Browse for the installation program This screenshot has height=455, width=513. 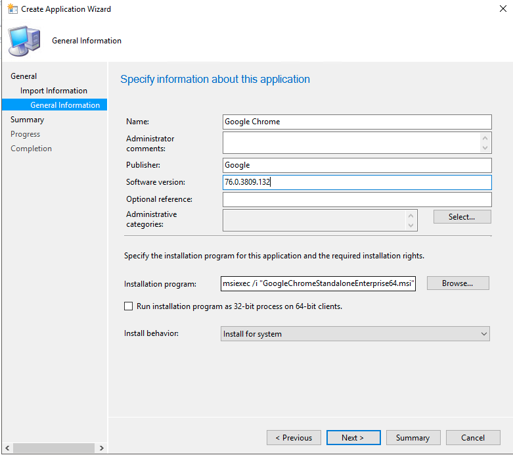point(458,283)
